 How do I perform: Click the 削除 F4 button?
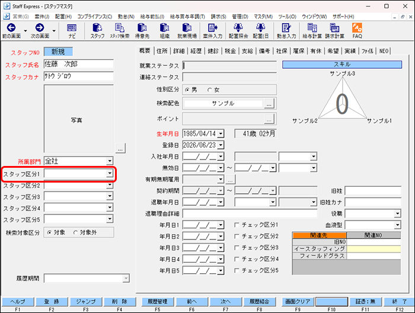120,302
